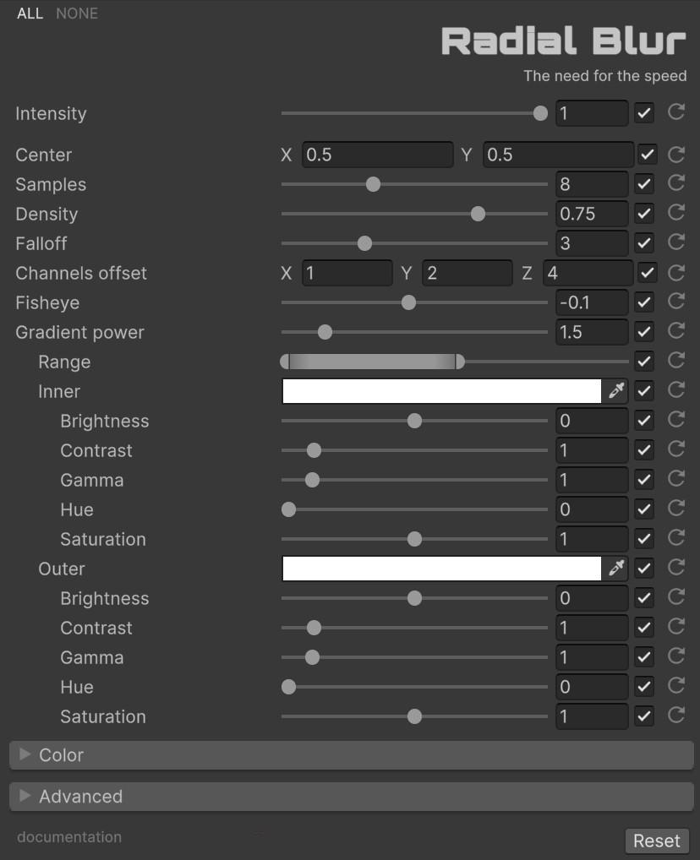Reset Samples using its circular arrow icon
Image resolution: width=700 pixels, height=860 pixels.
point(675,183)
